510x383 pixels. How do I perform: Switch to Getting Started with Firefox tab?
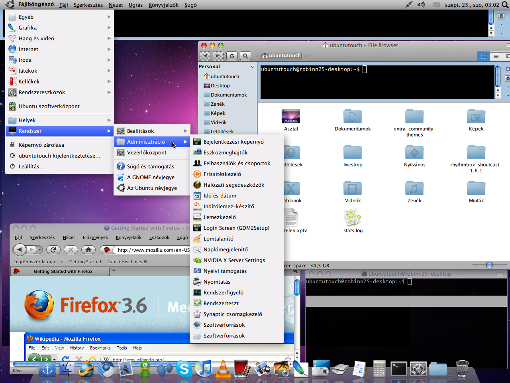click(x=60, y=271)
